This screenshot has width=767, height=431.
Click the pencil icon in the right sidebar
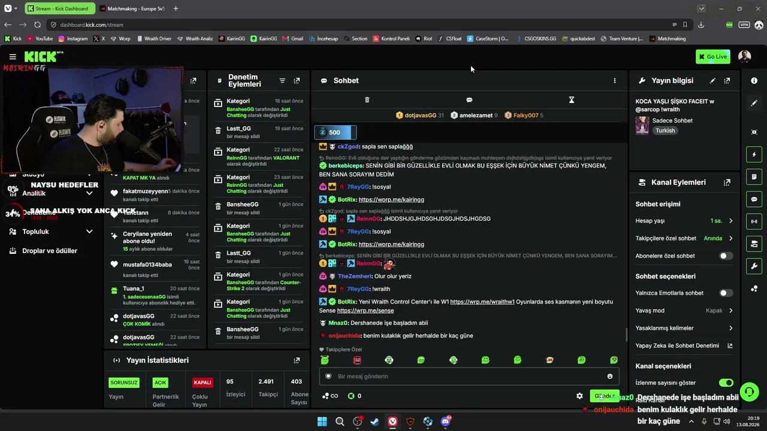[754, 103]
